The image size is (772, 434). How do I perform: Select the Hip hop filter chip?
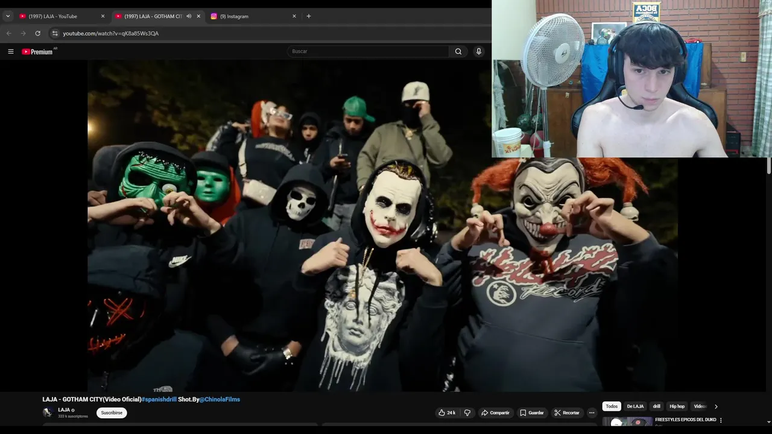677,406
